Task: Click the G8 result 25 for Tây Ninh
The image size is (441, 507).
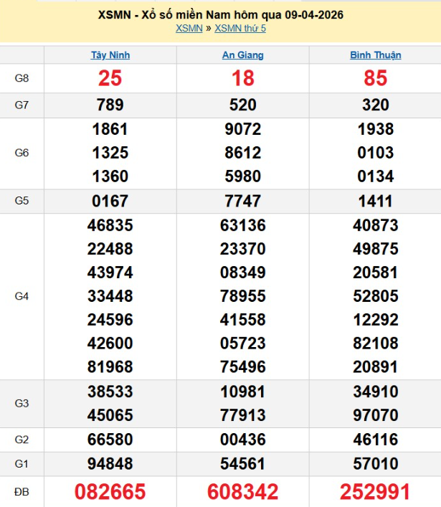Action: [110, 79]
